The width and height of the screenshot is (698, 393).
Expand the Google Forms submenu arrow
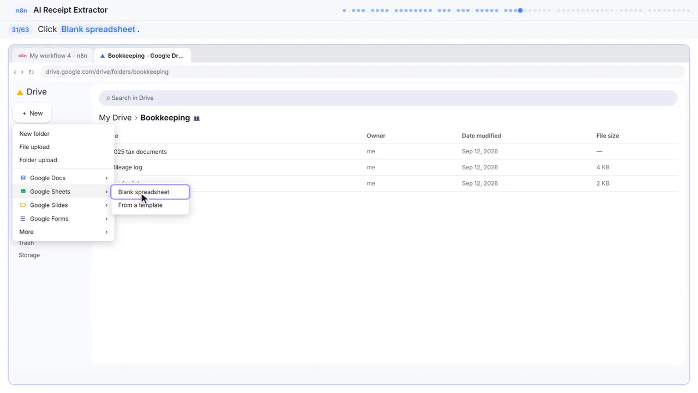tap(106, 219)
